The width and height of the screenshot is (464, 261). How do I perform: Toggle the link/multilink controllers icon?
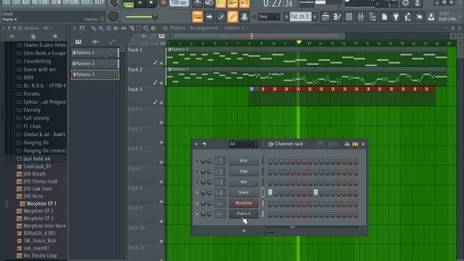233,17
